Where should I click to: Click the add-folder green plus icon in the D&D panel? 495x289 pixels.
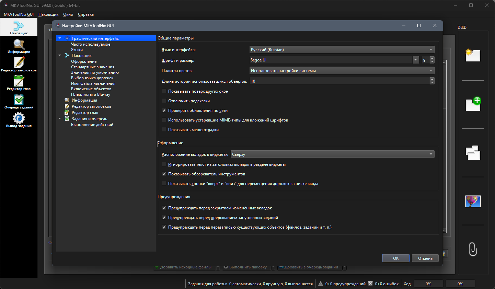coord(473,104)
